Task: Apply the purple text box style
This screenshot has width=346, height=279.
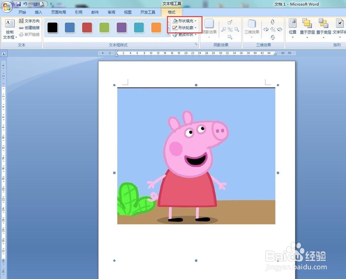Action: (x=121, y=28)
